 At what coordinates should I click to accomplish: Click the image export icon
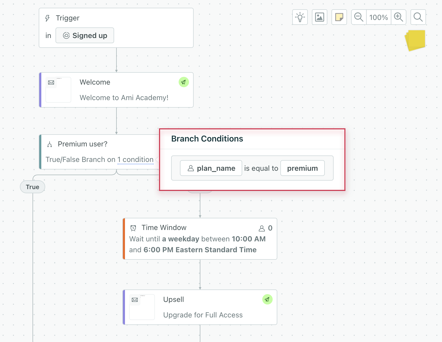pyautogui.click(x=320, y=17)
